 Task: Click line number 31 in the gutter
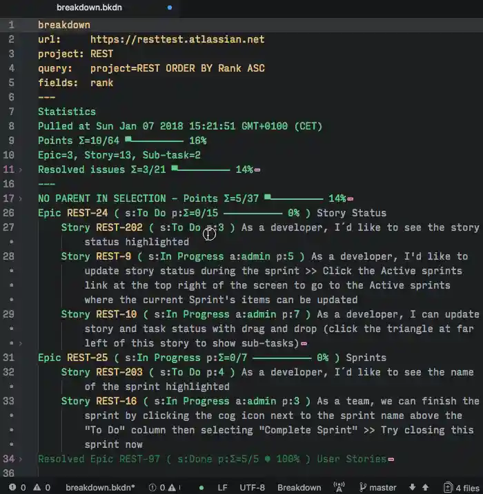click(9, 358)
